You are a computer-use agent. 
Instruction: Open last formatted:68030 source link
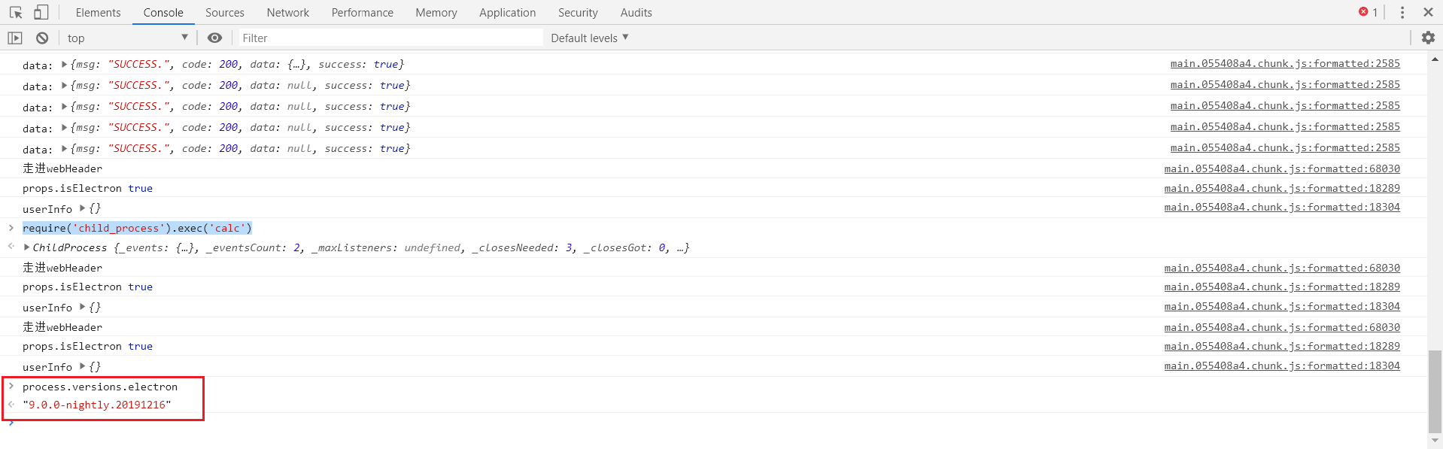click(x=1282, y=327)
